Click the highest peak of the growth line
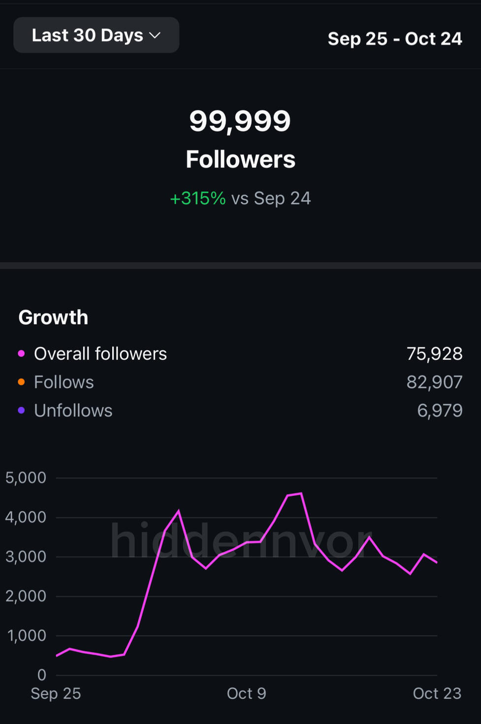Image resolution: width=481 pixels, height=724 pixels. pyautogui.click(x=301, y=493)
